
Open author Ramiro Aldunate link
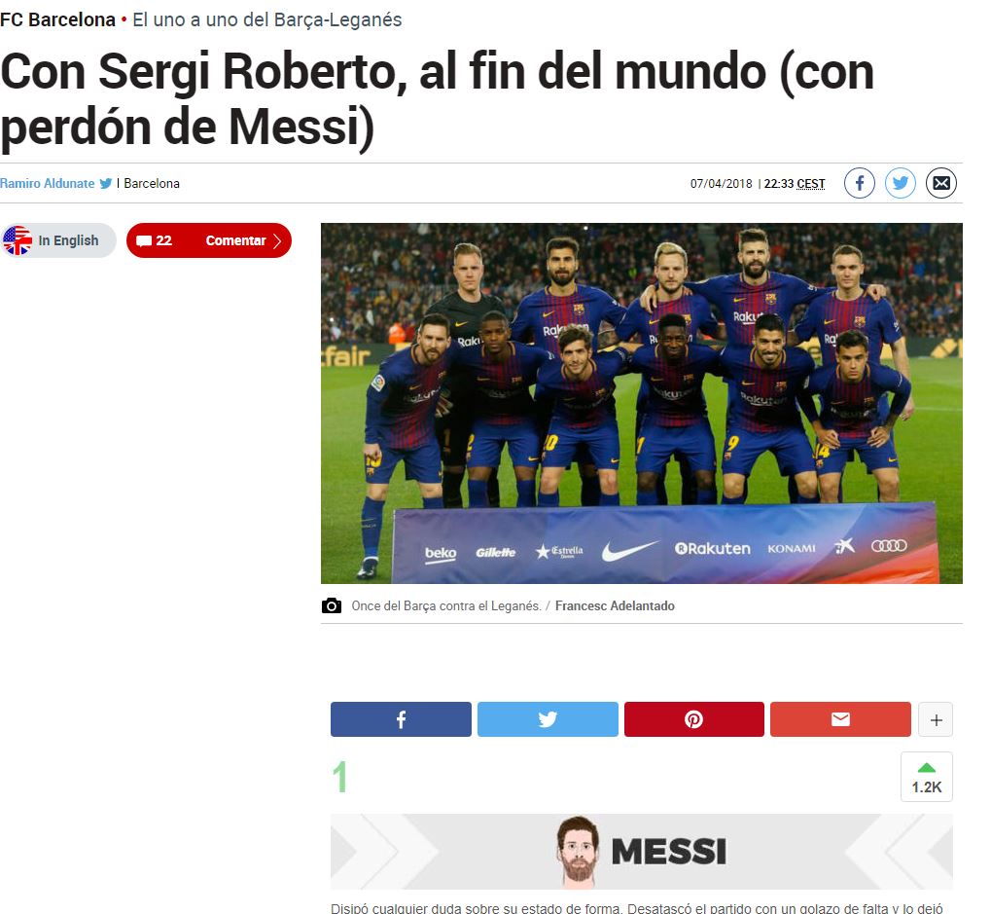pyautogui.click(x=48, y=183)
